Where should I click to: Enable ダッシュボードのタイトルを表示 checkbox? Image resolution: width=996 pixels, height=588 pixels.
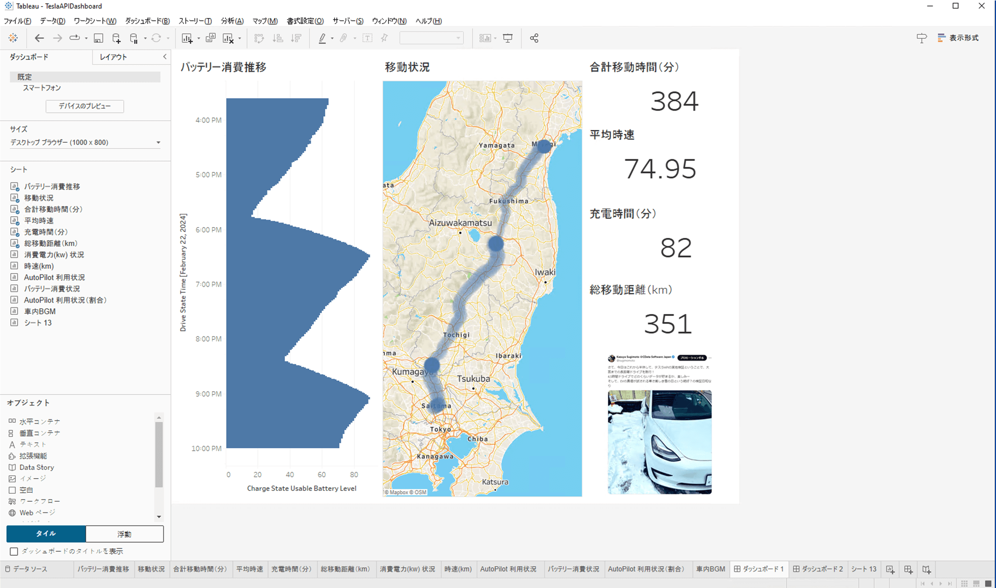(x=14, y=551)
